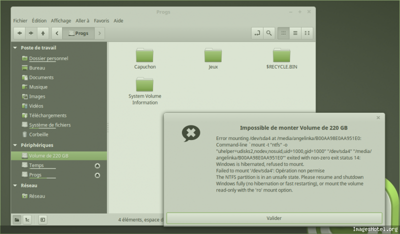
Task: Go forward with the right arrow button
Action: pyautogui.click(x=31, y=33)
